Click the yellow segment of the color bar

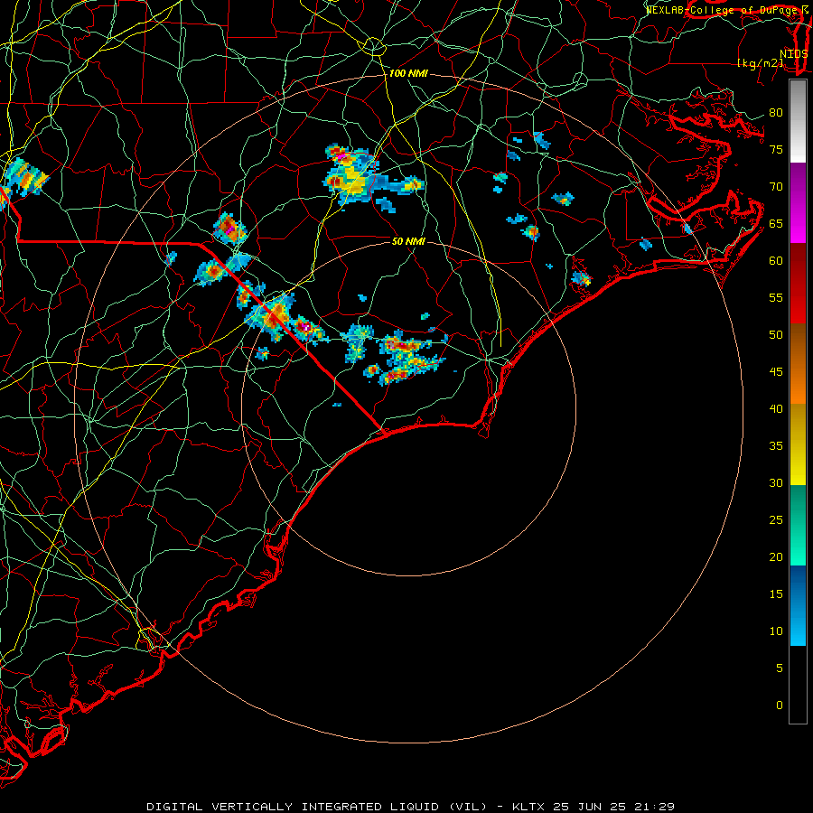[x=798, y=444]
